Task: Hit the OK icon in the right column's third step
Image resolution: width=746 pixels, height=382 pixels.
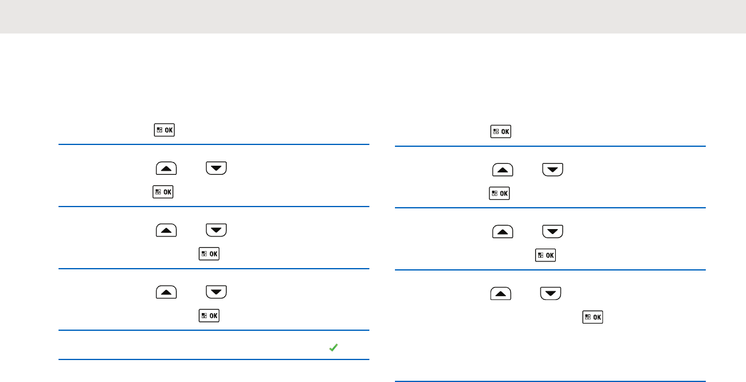Action: pyautogui.click(x=545, y=255)
